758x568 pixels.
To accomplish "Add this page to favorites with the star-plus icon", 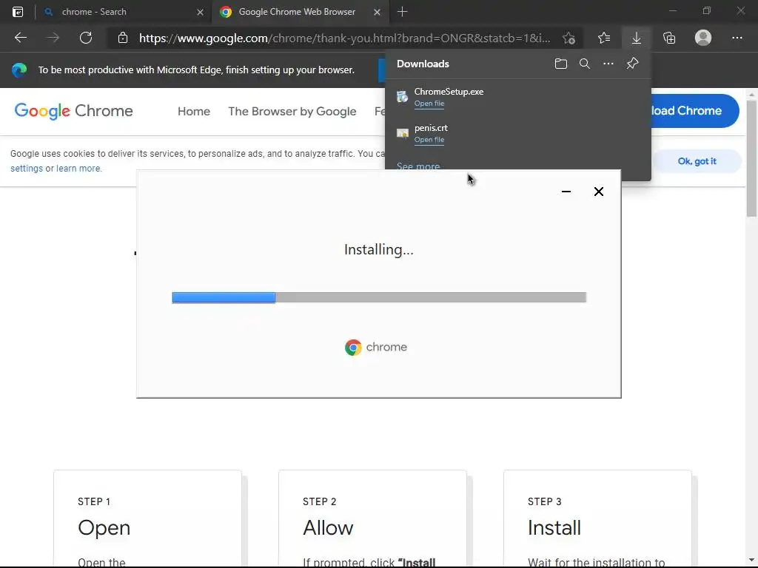I will (x=569, y=38).
